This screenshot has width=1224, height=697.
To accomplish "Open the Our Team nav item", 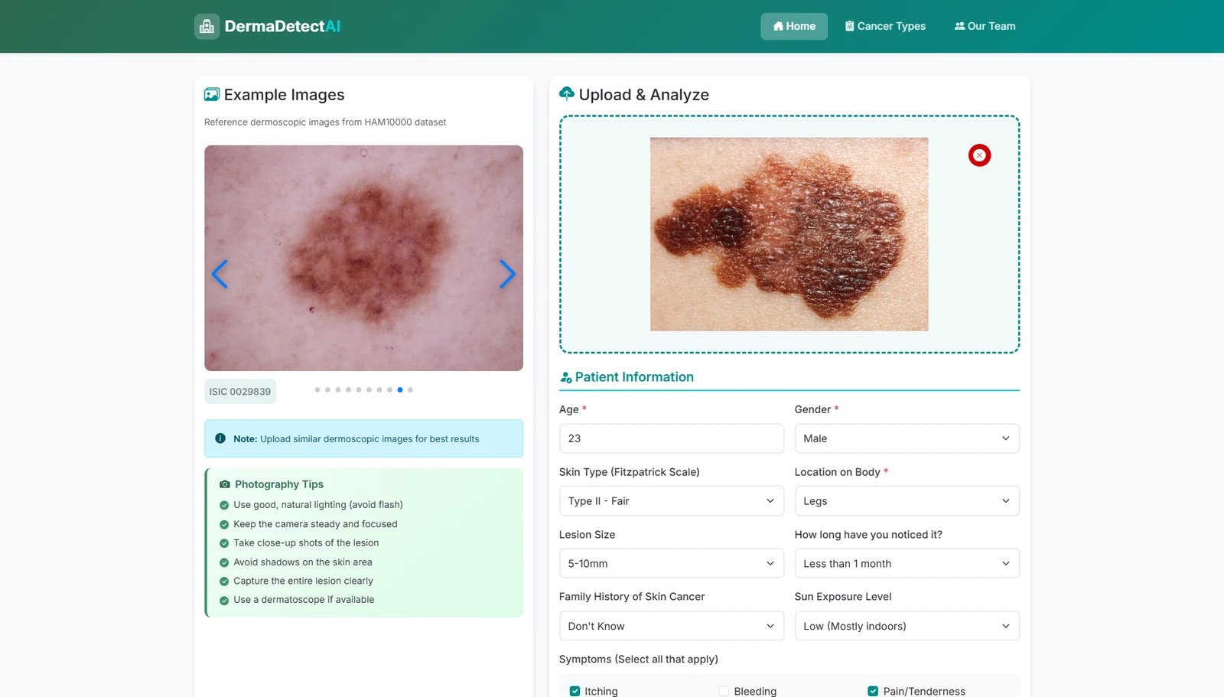I will pos(985,26).
